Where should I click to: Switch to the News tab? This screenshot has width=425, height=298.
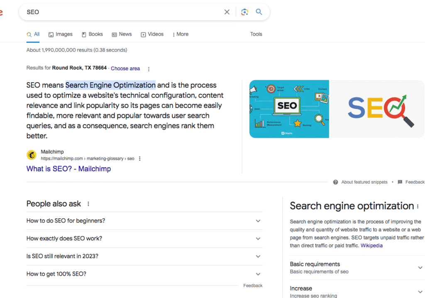(122, 34)
